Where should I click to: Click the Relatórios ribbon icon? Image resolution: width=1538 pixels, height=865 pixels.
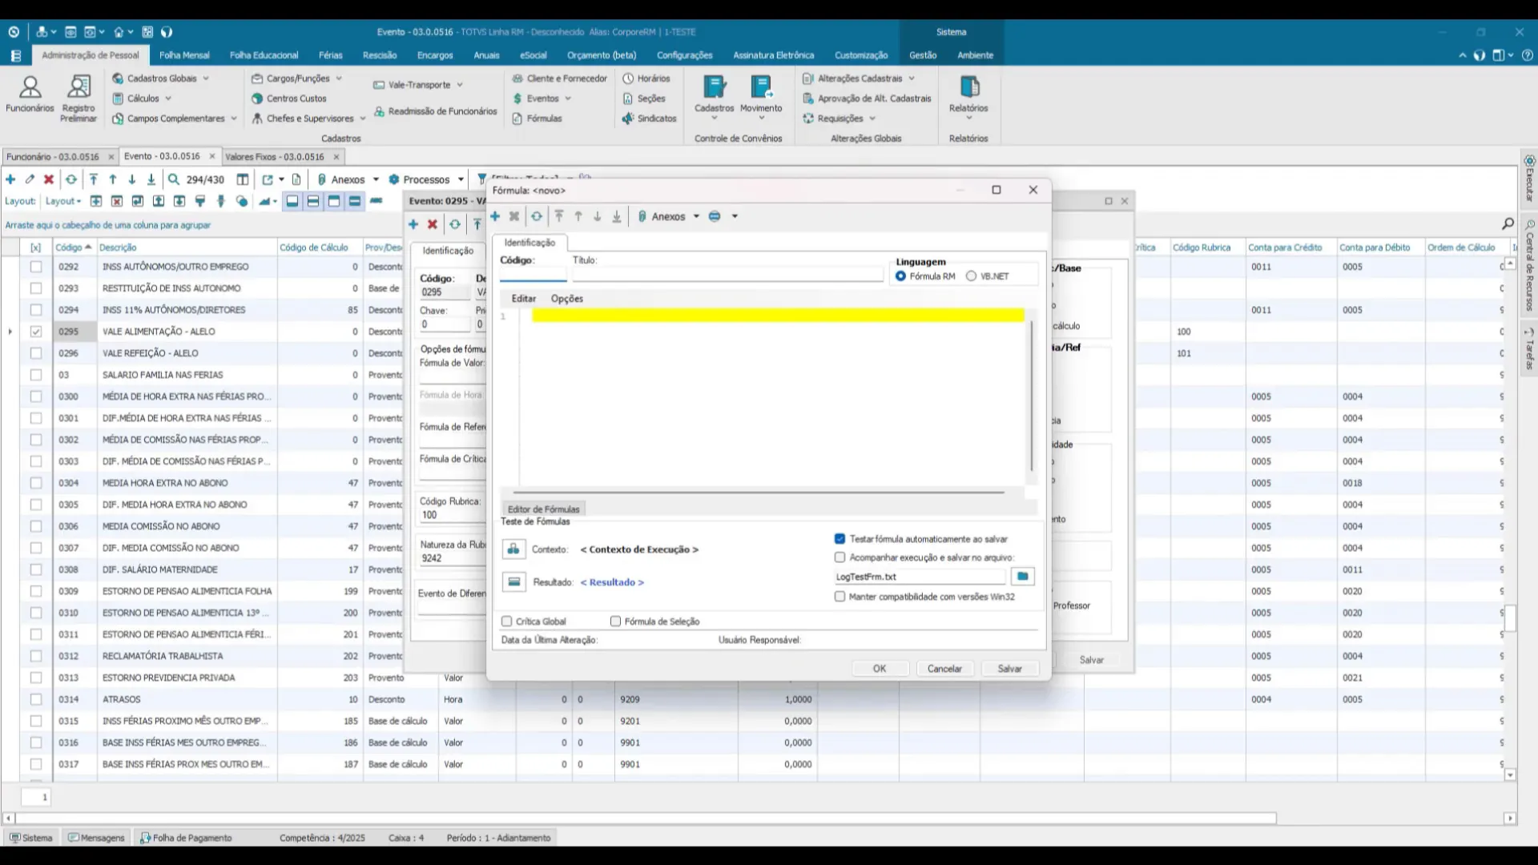(968, 86)
